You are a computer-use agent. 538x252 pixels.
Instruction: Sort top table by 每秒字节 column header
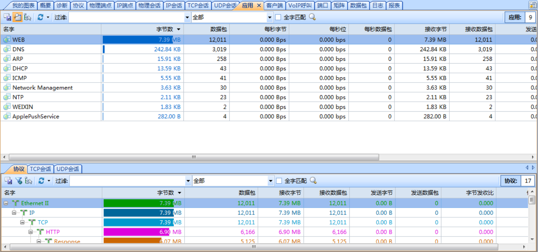[259, 29]
